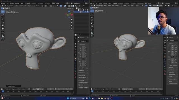Open Playback popover in left timeline
This screenshot has height=100, width=179.
click(x=8, y=89)
